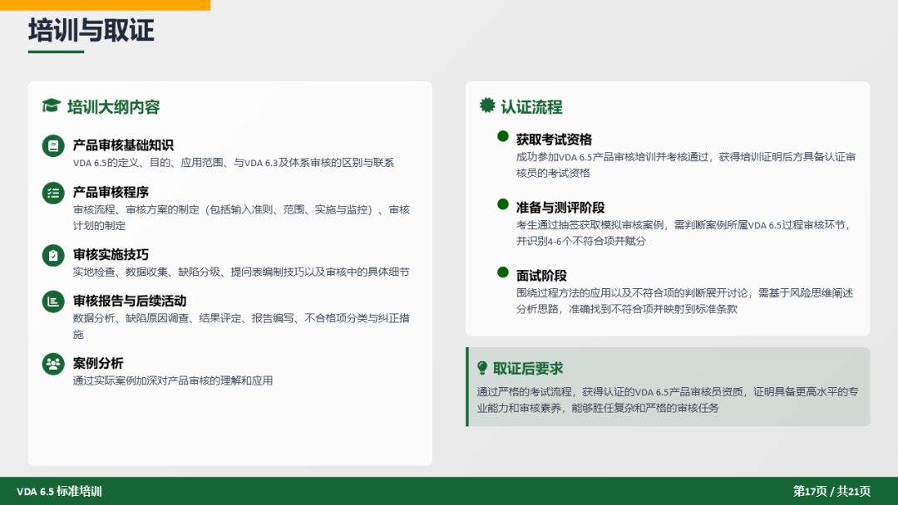The height and width of the screenshot is (505, 898).
Task: Select the green bullet before 准备与测评阶段
Action: (x=502, y=204)
